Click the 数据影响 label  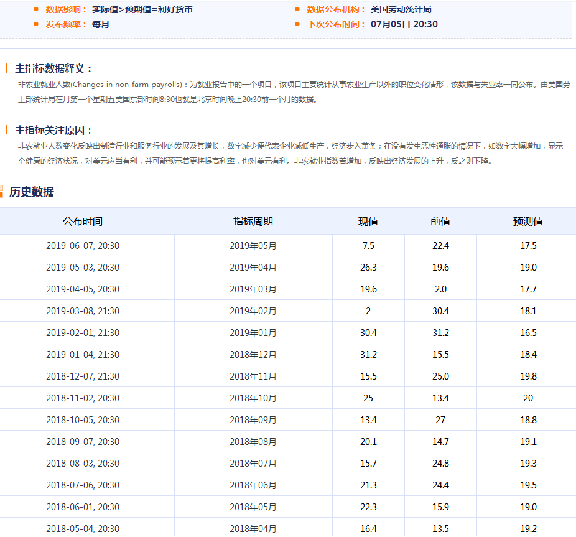66,9
